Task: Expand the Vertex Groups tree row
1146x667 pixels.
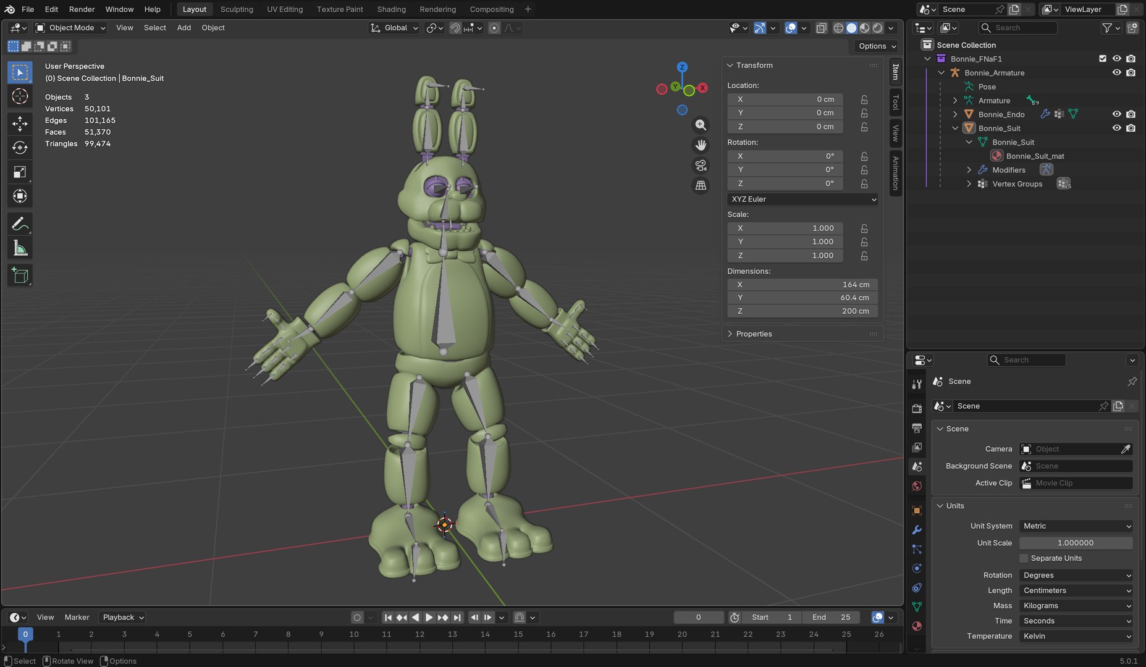Action: [969, 184]
